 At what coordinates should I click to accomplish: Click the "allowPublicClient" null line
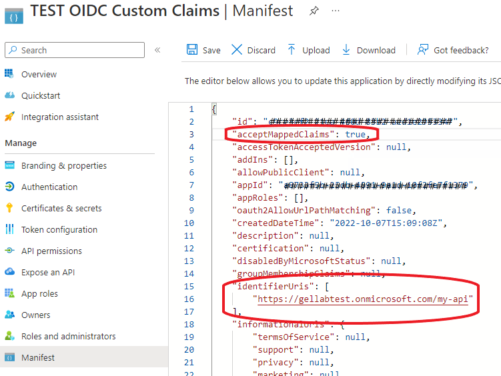298,173
